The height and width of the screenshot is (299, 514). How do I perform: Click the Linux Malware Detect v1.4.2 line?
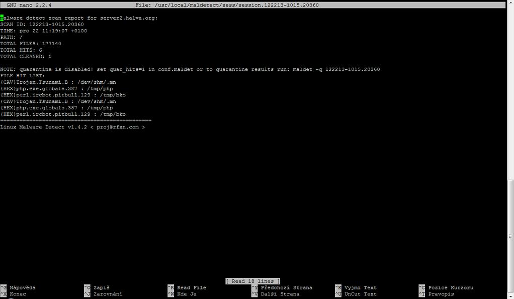click(x=72, y=127)
